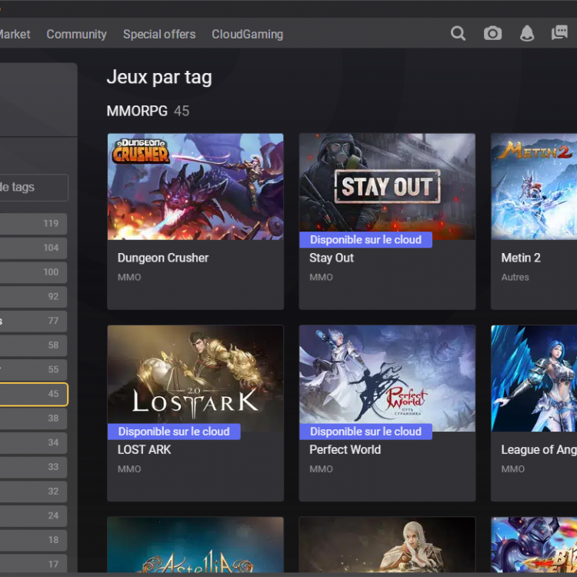Open the search magnifier icon

458,34
